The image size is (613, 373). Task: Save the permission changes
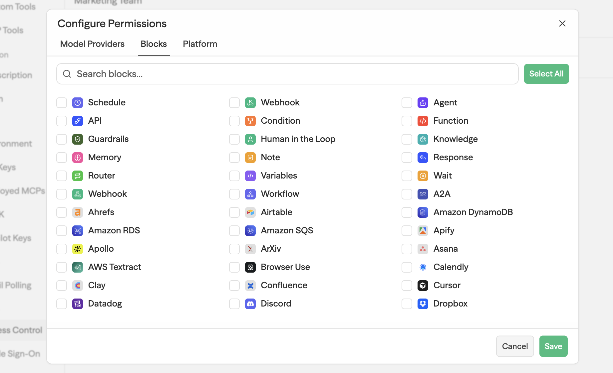click(x=553, y=346)
